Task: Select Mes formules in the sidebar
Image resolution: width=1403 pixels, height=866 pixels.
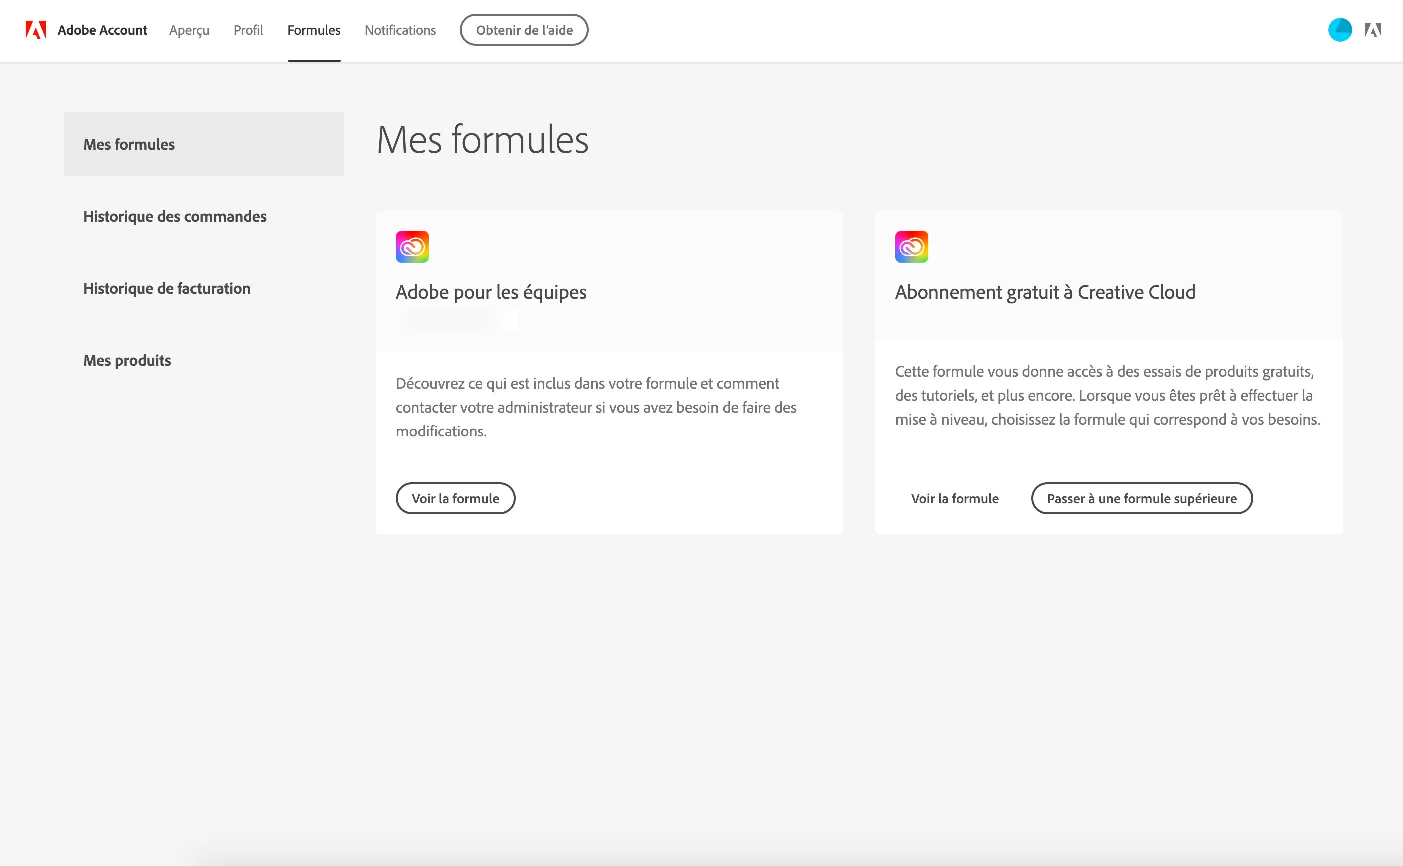Action: 129,144
